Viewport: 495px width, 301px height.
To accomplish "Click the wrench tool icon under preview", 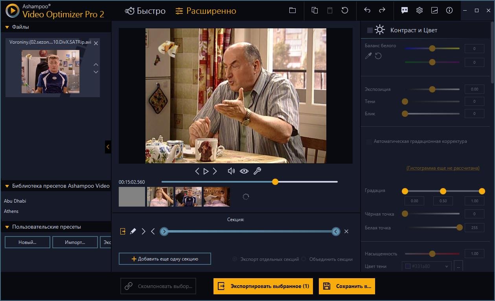I will (257, 171).
